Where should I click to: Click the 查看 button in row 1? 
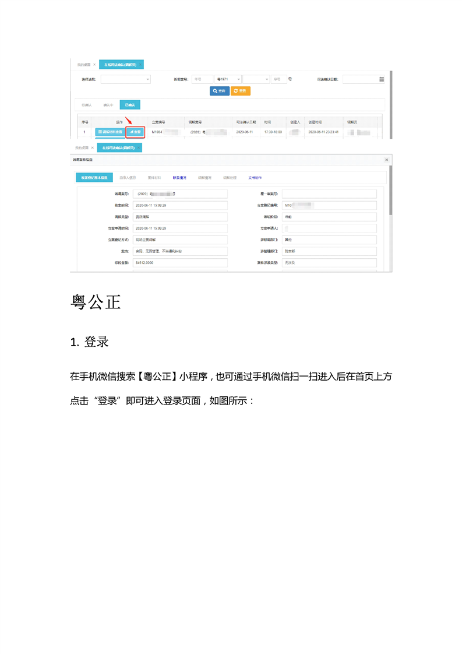[135, 132]
